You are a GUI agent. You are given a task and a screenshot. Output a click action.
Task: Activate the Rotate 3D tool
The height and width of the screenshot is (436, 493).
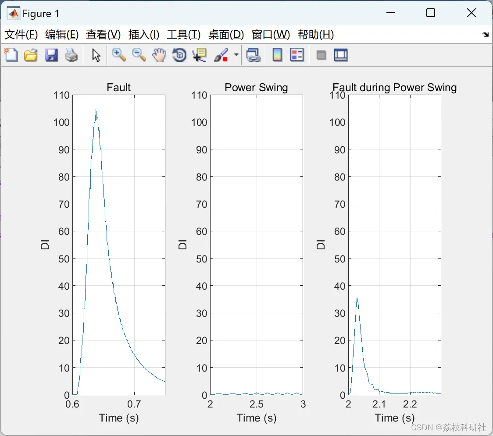(179, 55)
